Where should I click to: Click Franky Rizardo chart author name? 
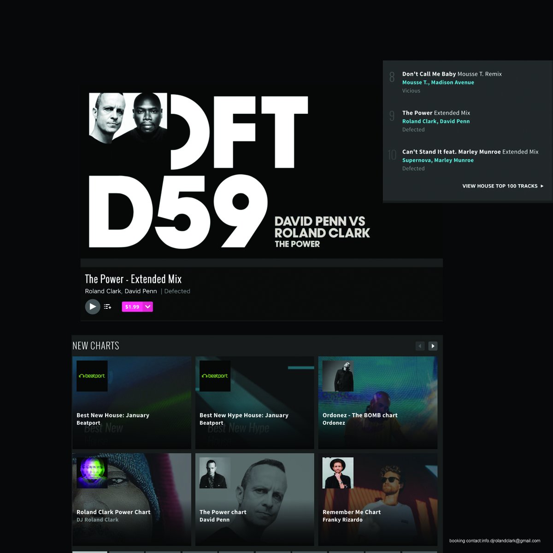point(342,520)
